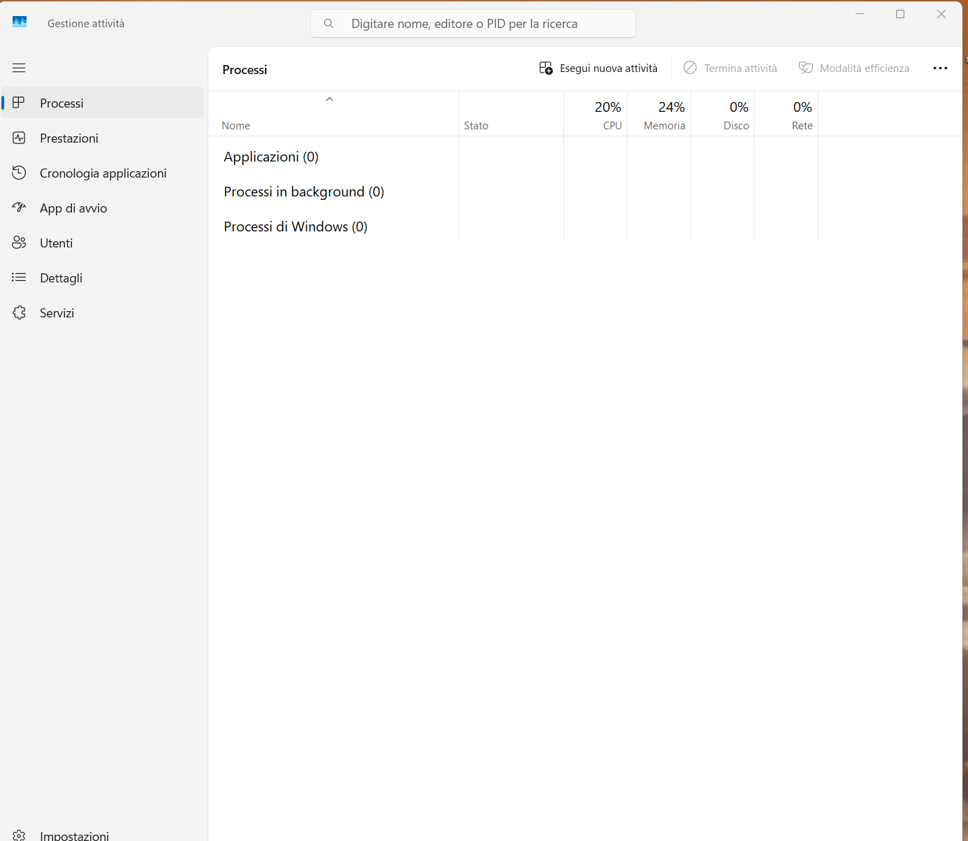Open Impostazioni settings
Image resolution: width=968 pixels, height=841 pixels.
tap(103, 835)
